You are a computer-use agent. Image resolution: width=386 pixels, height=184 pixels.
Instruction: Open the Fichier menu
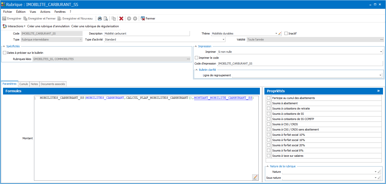tap(8, 12)
